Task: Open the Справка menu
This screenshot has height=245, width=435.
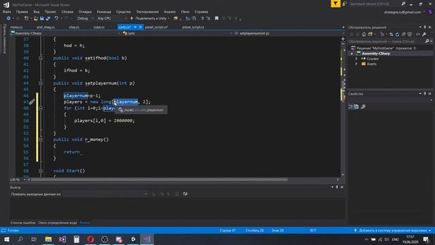Action: coord(201,12)
